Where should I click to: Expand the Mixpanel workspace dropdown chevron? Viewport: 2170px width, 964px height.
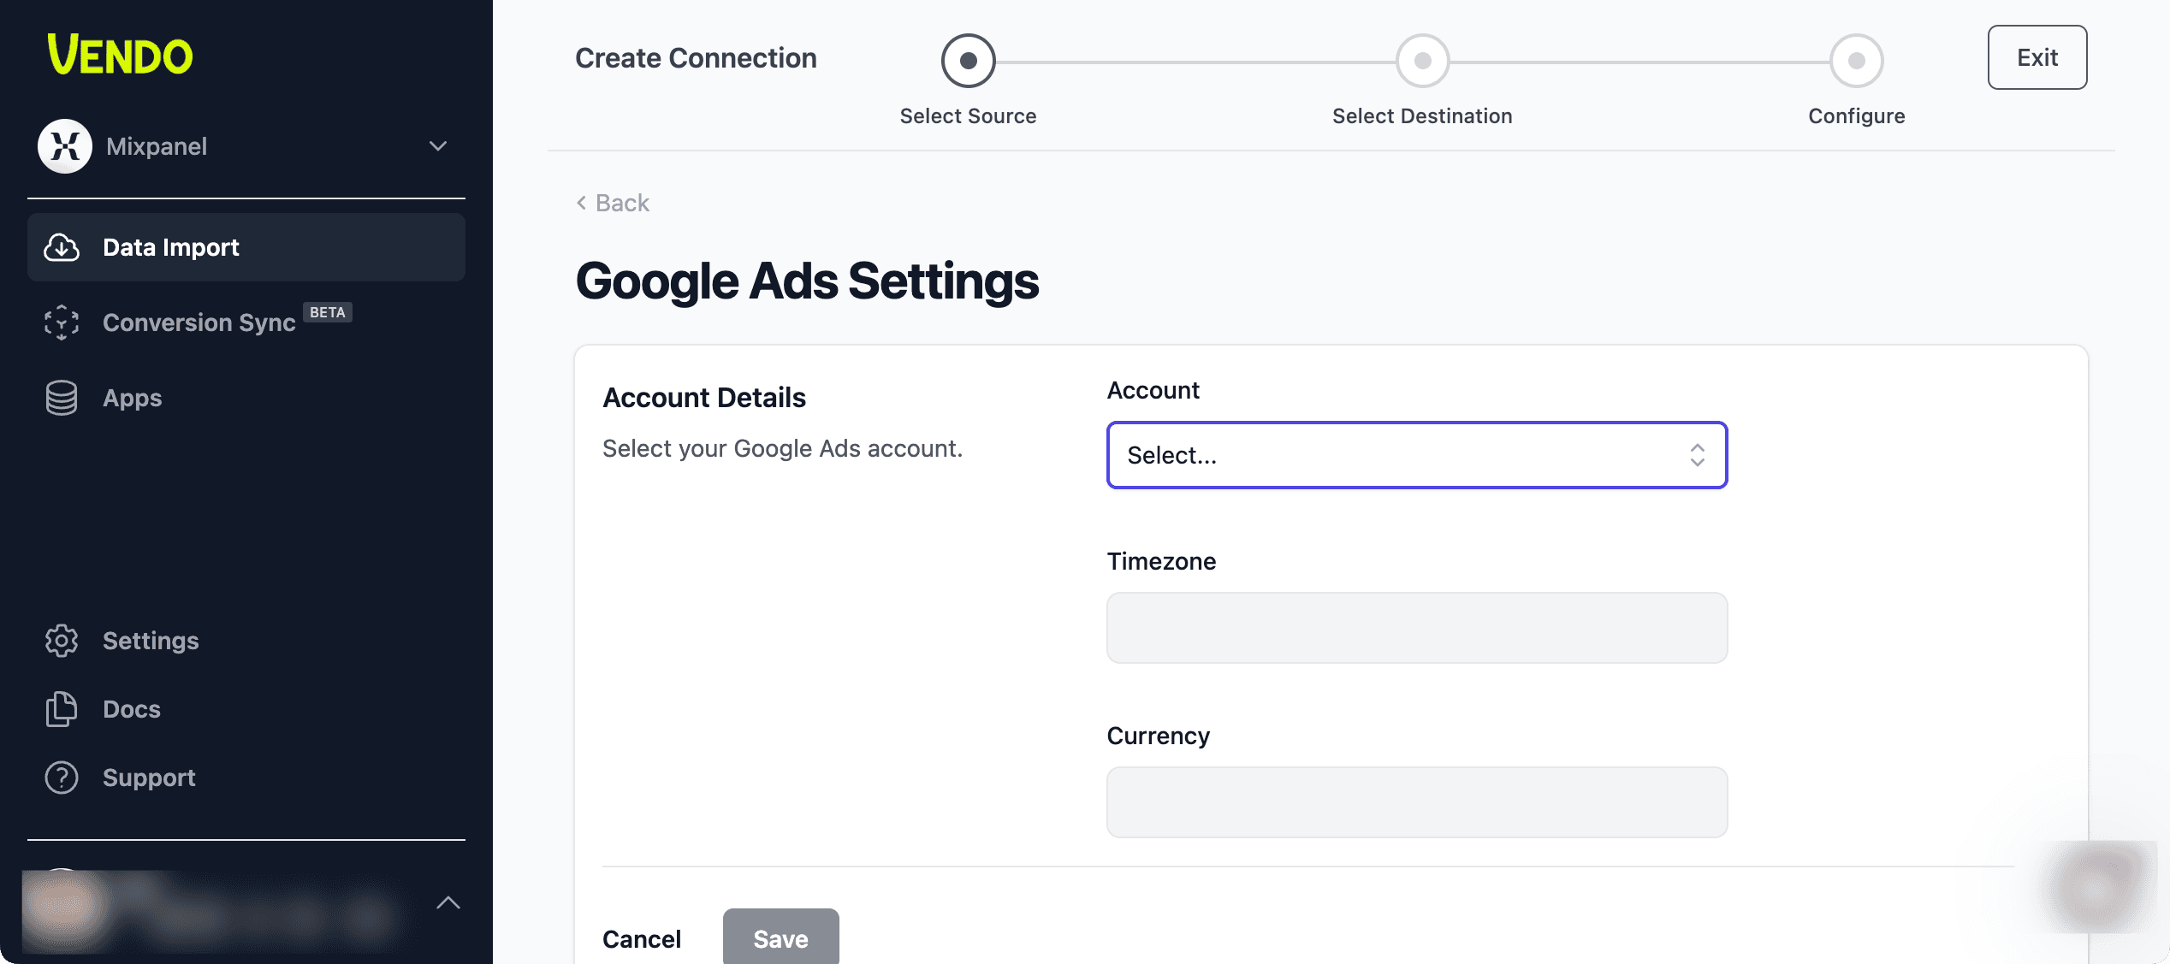pyautogui.click(x=438, y=146)
